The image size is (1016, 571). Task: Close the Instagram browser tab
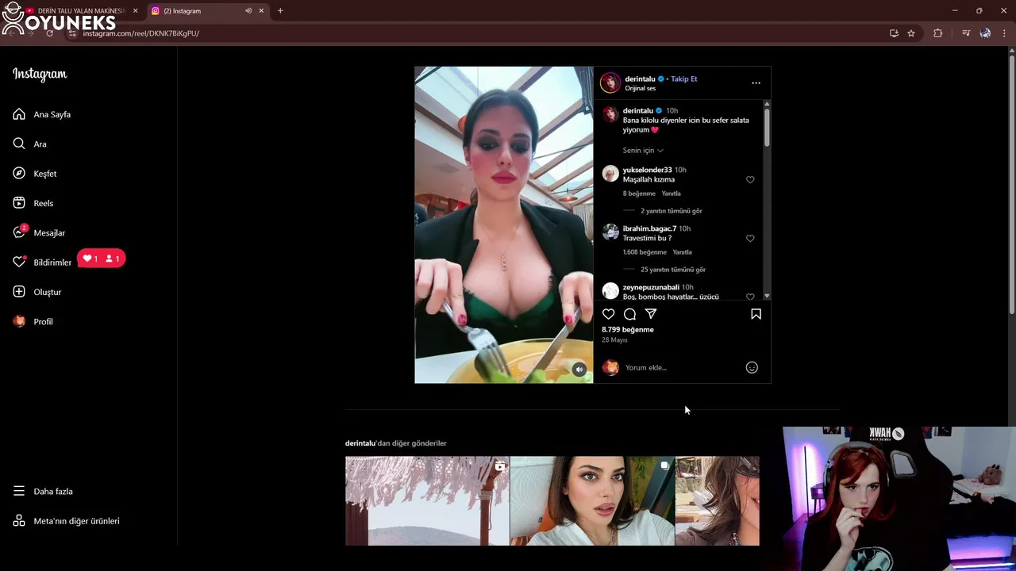pyautogui.click(x=261, y=11)
